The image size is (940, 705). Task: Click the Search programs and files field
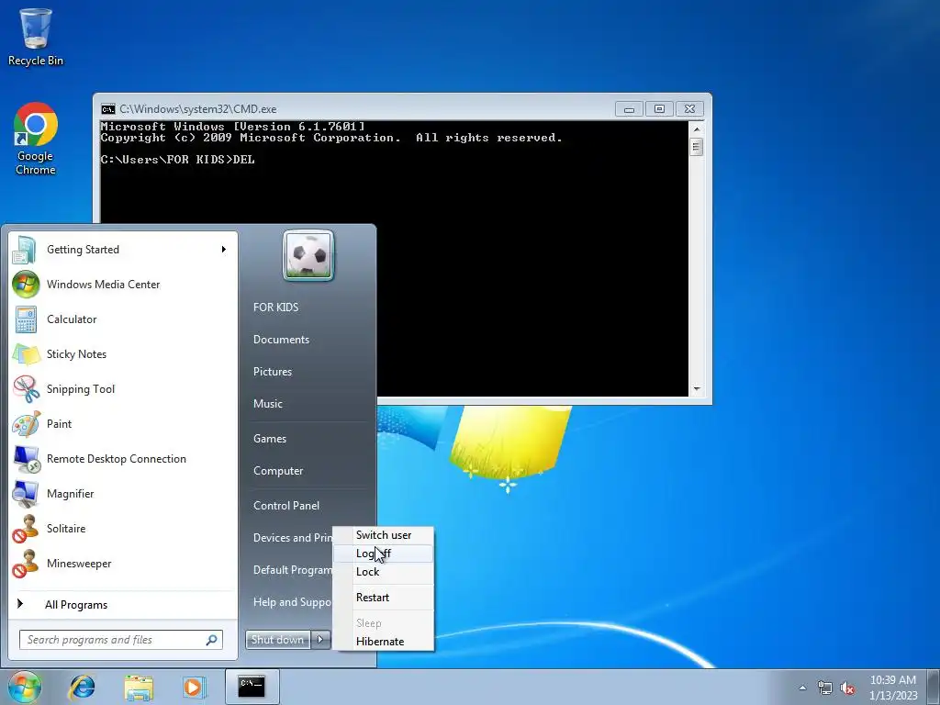[120, 640]
